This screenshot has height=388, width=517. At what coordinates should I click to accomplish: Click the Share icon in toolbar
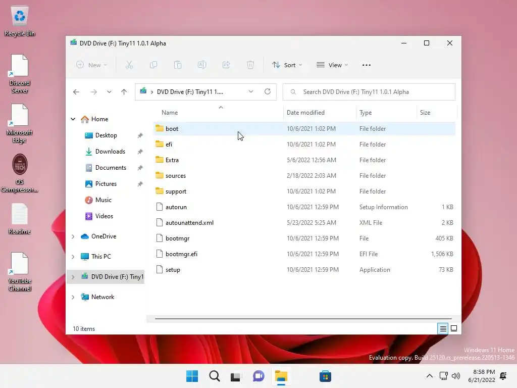(x=226, y=65)
